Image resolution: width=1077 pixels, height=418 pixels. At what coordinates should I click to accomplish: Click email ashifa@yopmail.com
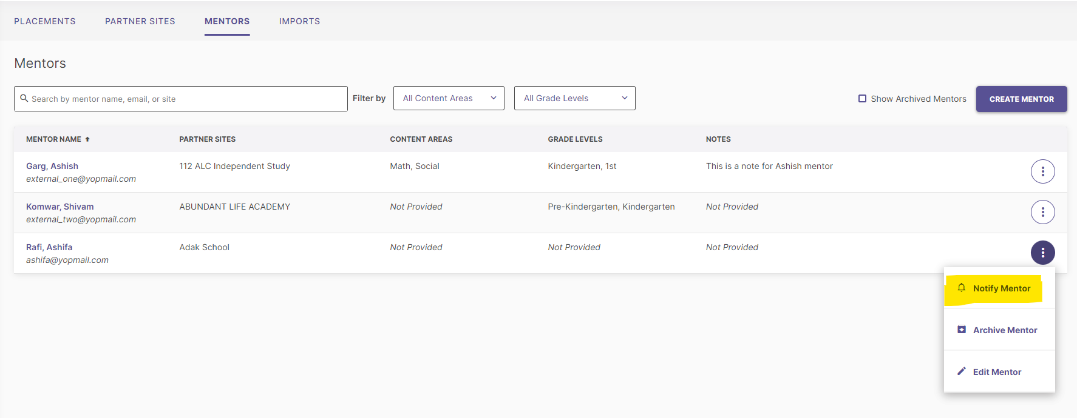pos(67,260)
